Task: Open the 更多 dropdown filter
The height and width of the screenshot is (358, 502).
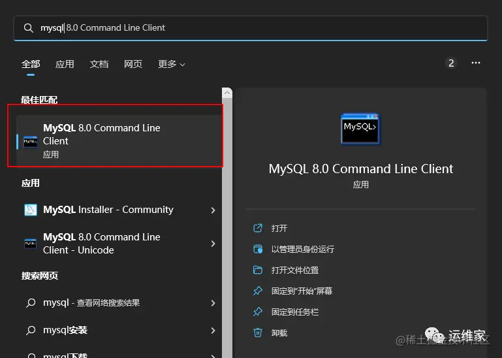Action: (171, 64)
